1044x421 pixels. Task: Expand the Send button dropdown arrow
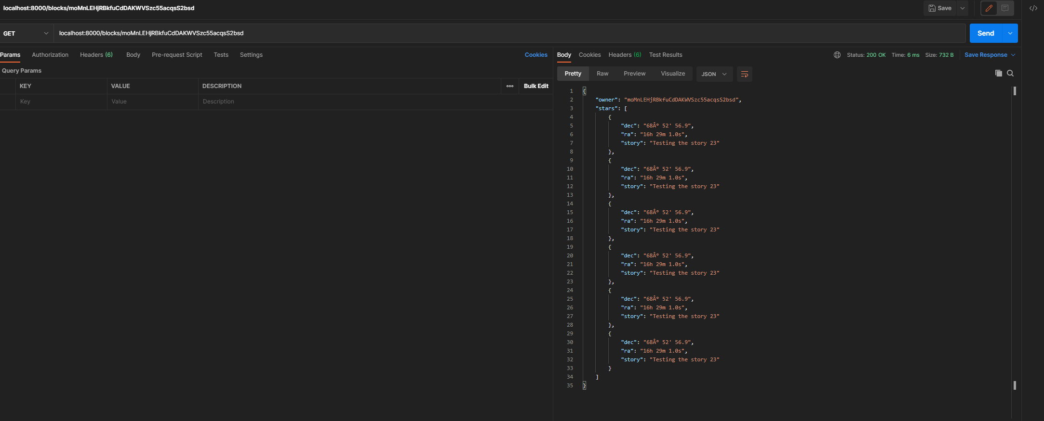pos(1010,33)
